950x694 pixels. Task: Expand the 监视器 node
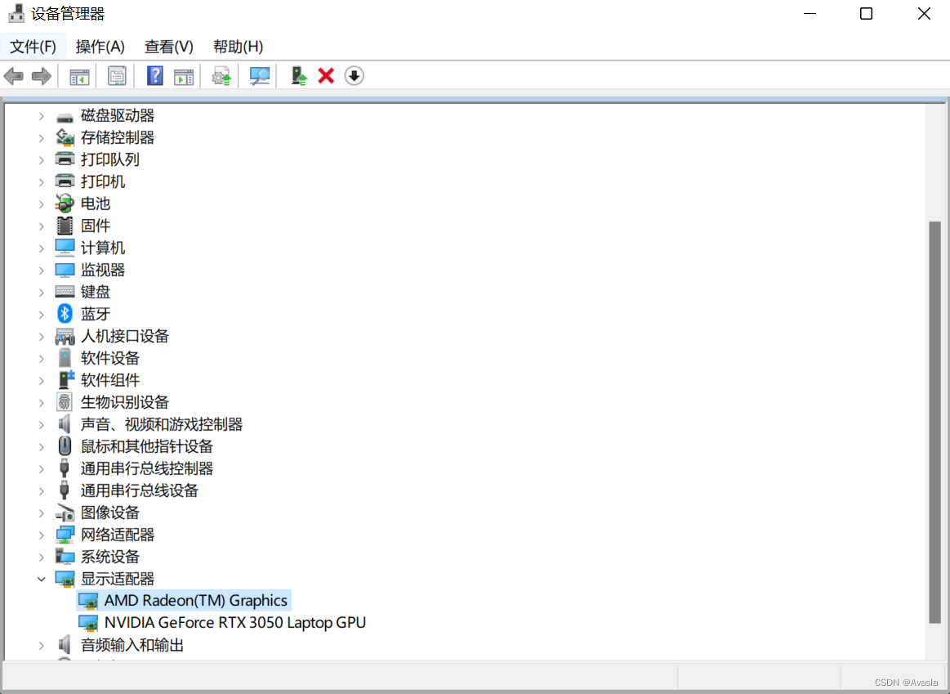[41, 270]
